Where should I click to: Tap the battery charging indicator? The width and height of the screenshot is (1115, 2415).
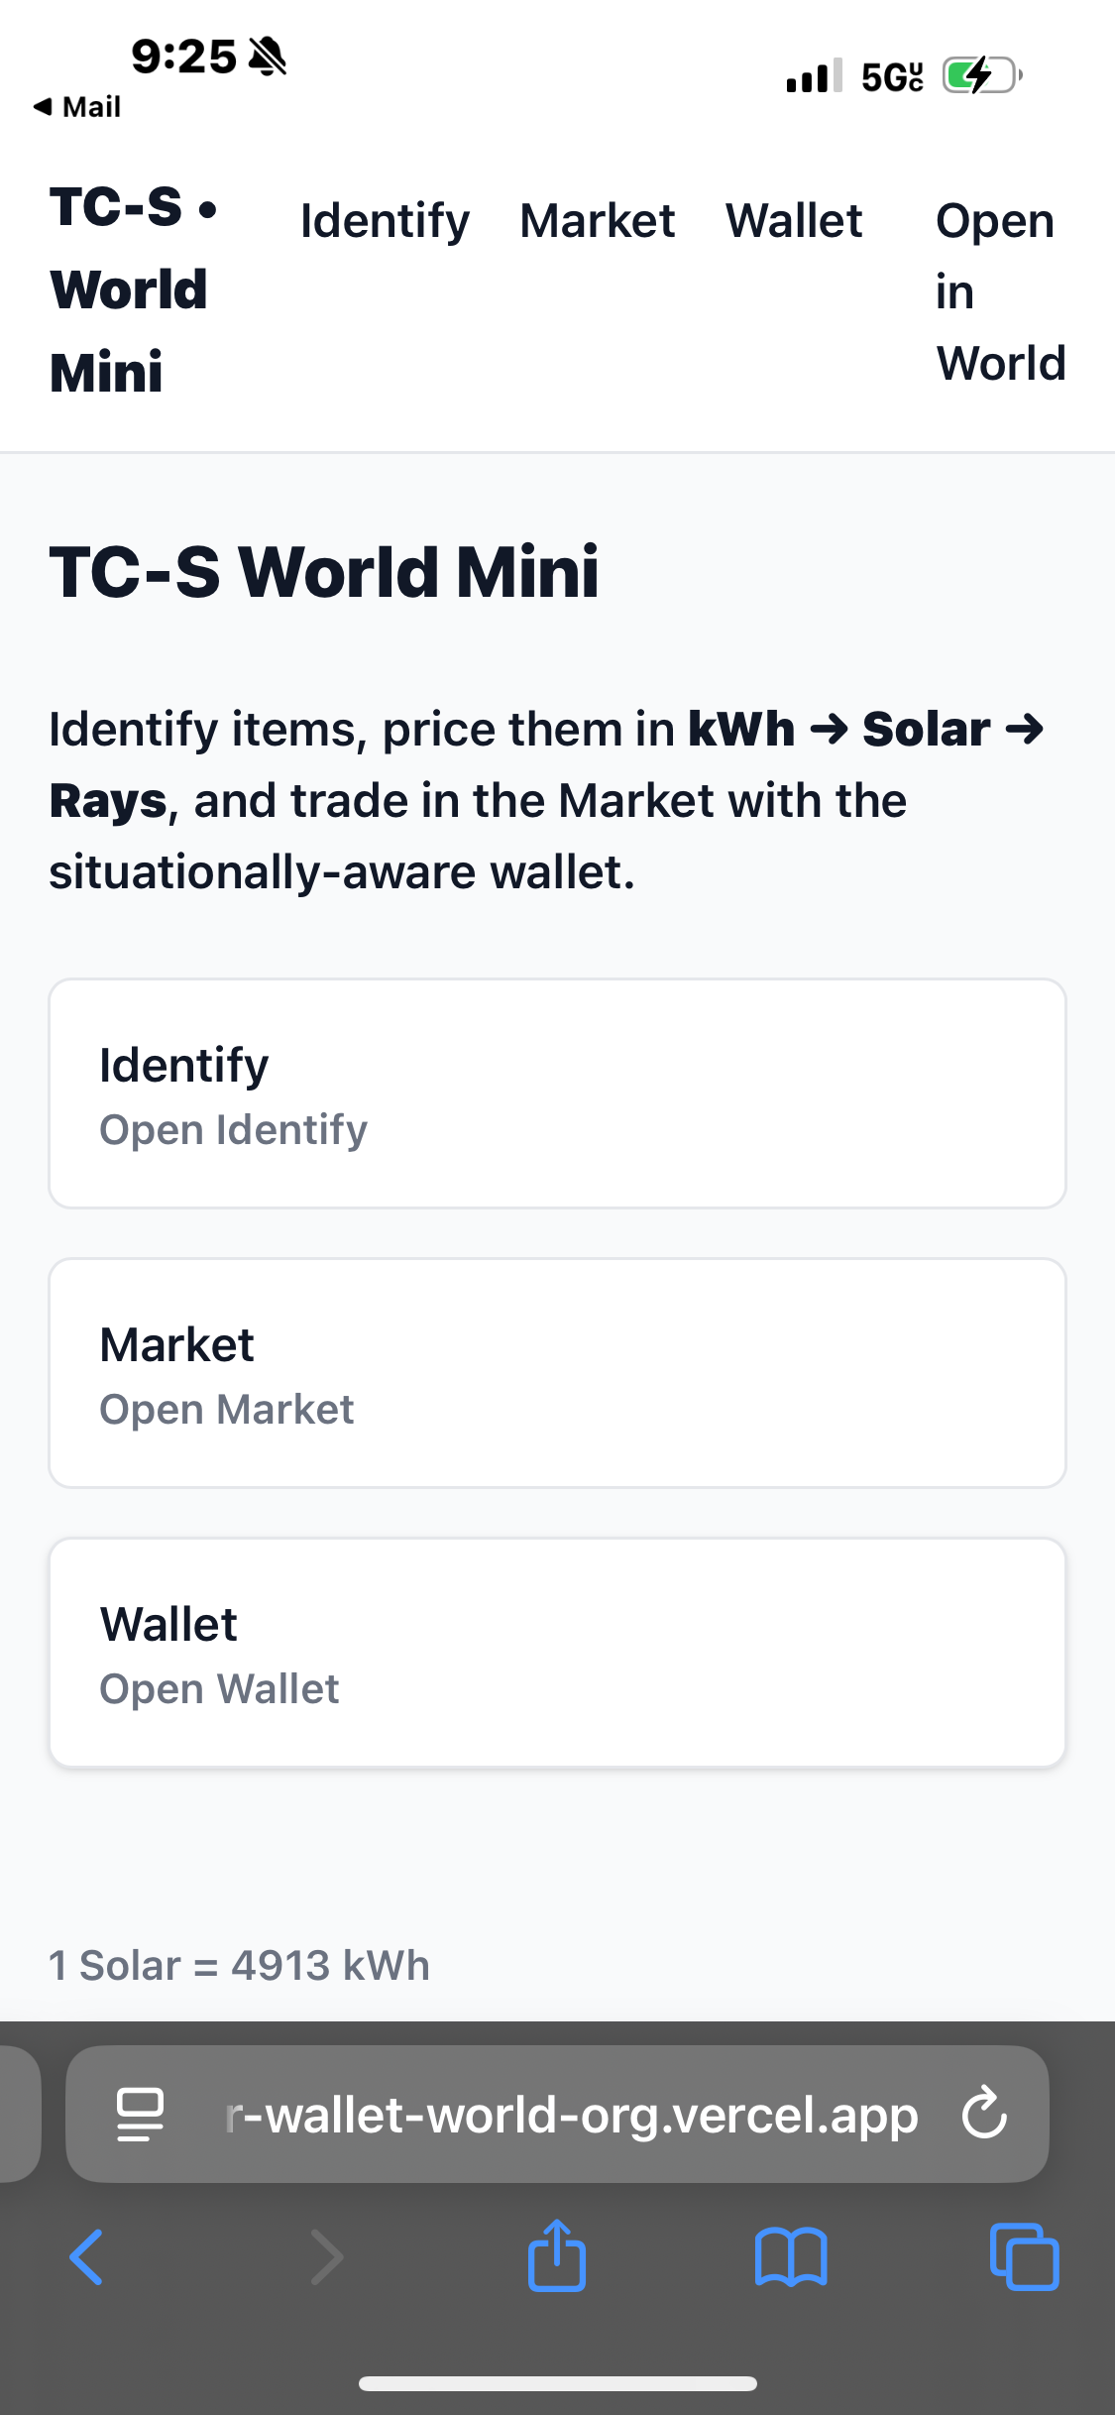[x=980, y=75]
